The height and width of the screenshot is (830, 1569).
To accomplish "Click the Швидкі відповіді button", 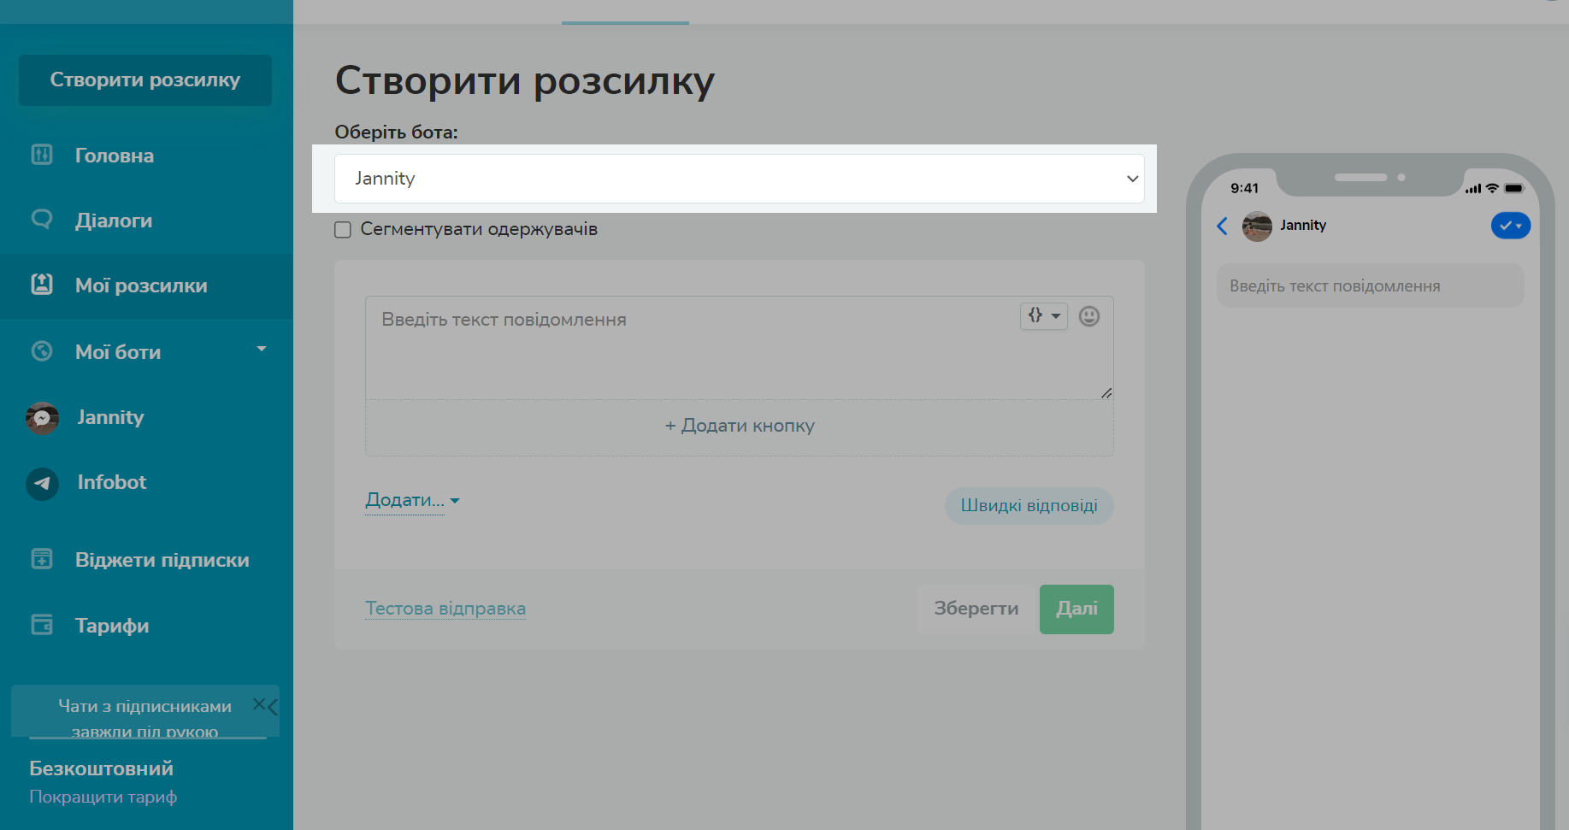I will coord(1028,505).
